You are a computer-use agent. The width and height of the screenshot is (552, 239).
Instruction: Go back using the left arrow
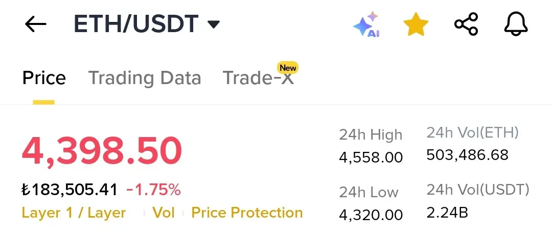pos(36,24)
